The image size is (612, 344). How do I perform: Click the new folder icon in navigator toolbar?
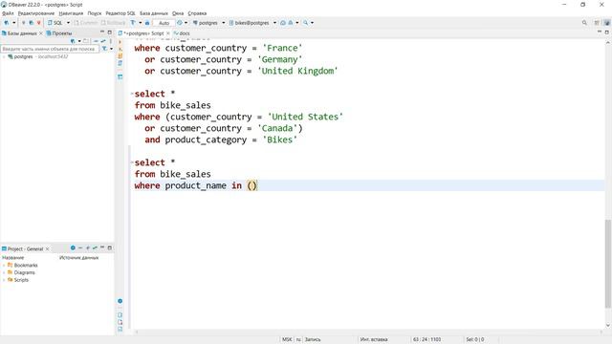pyautogui.click(x=86, y=41)
